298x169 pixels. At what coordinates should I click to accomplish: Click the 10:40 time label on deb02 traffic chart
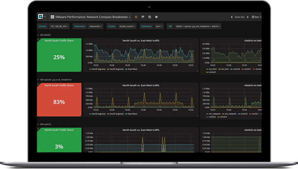(x=143, y=65)
